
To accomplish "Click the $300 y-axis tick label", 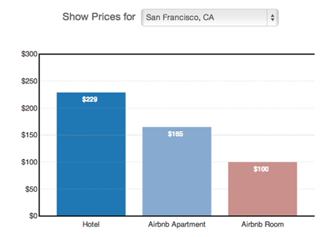I will click(29, 54).
